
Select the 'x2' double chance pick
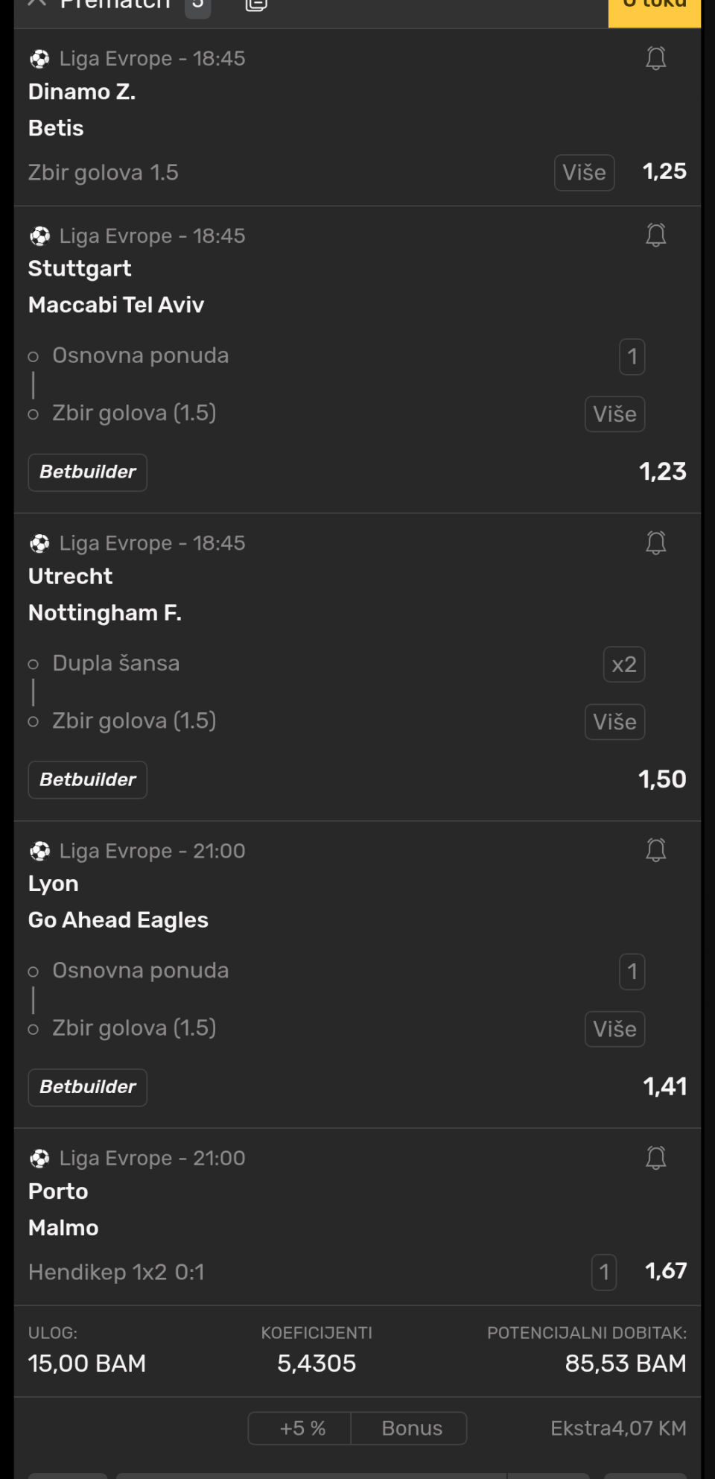[623, 665]
